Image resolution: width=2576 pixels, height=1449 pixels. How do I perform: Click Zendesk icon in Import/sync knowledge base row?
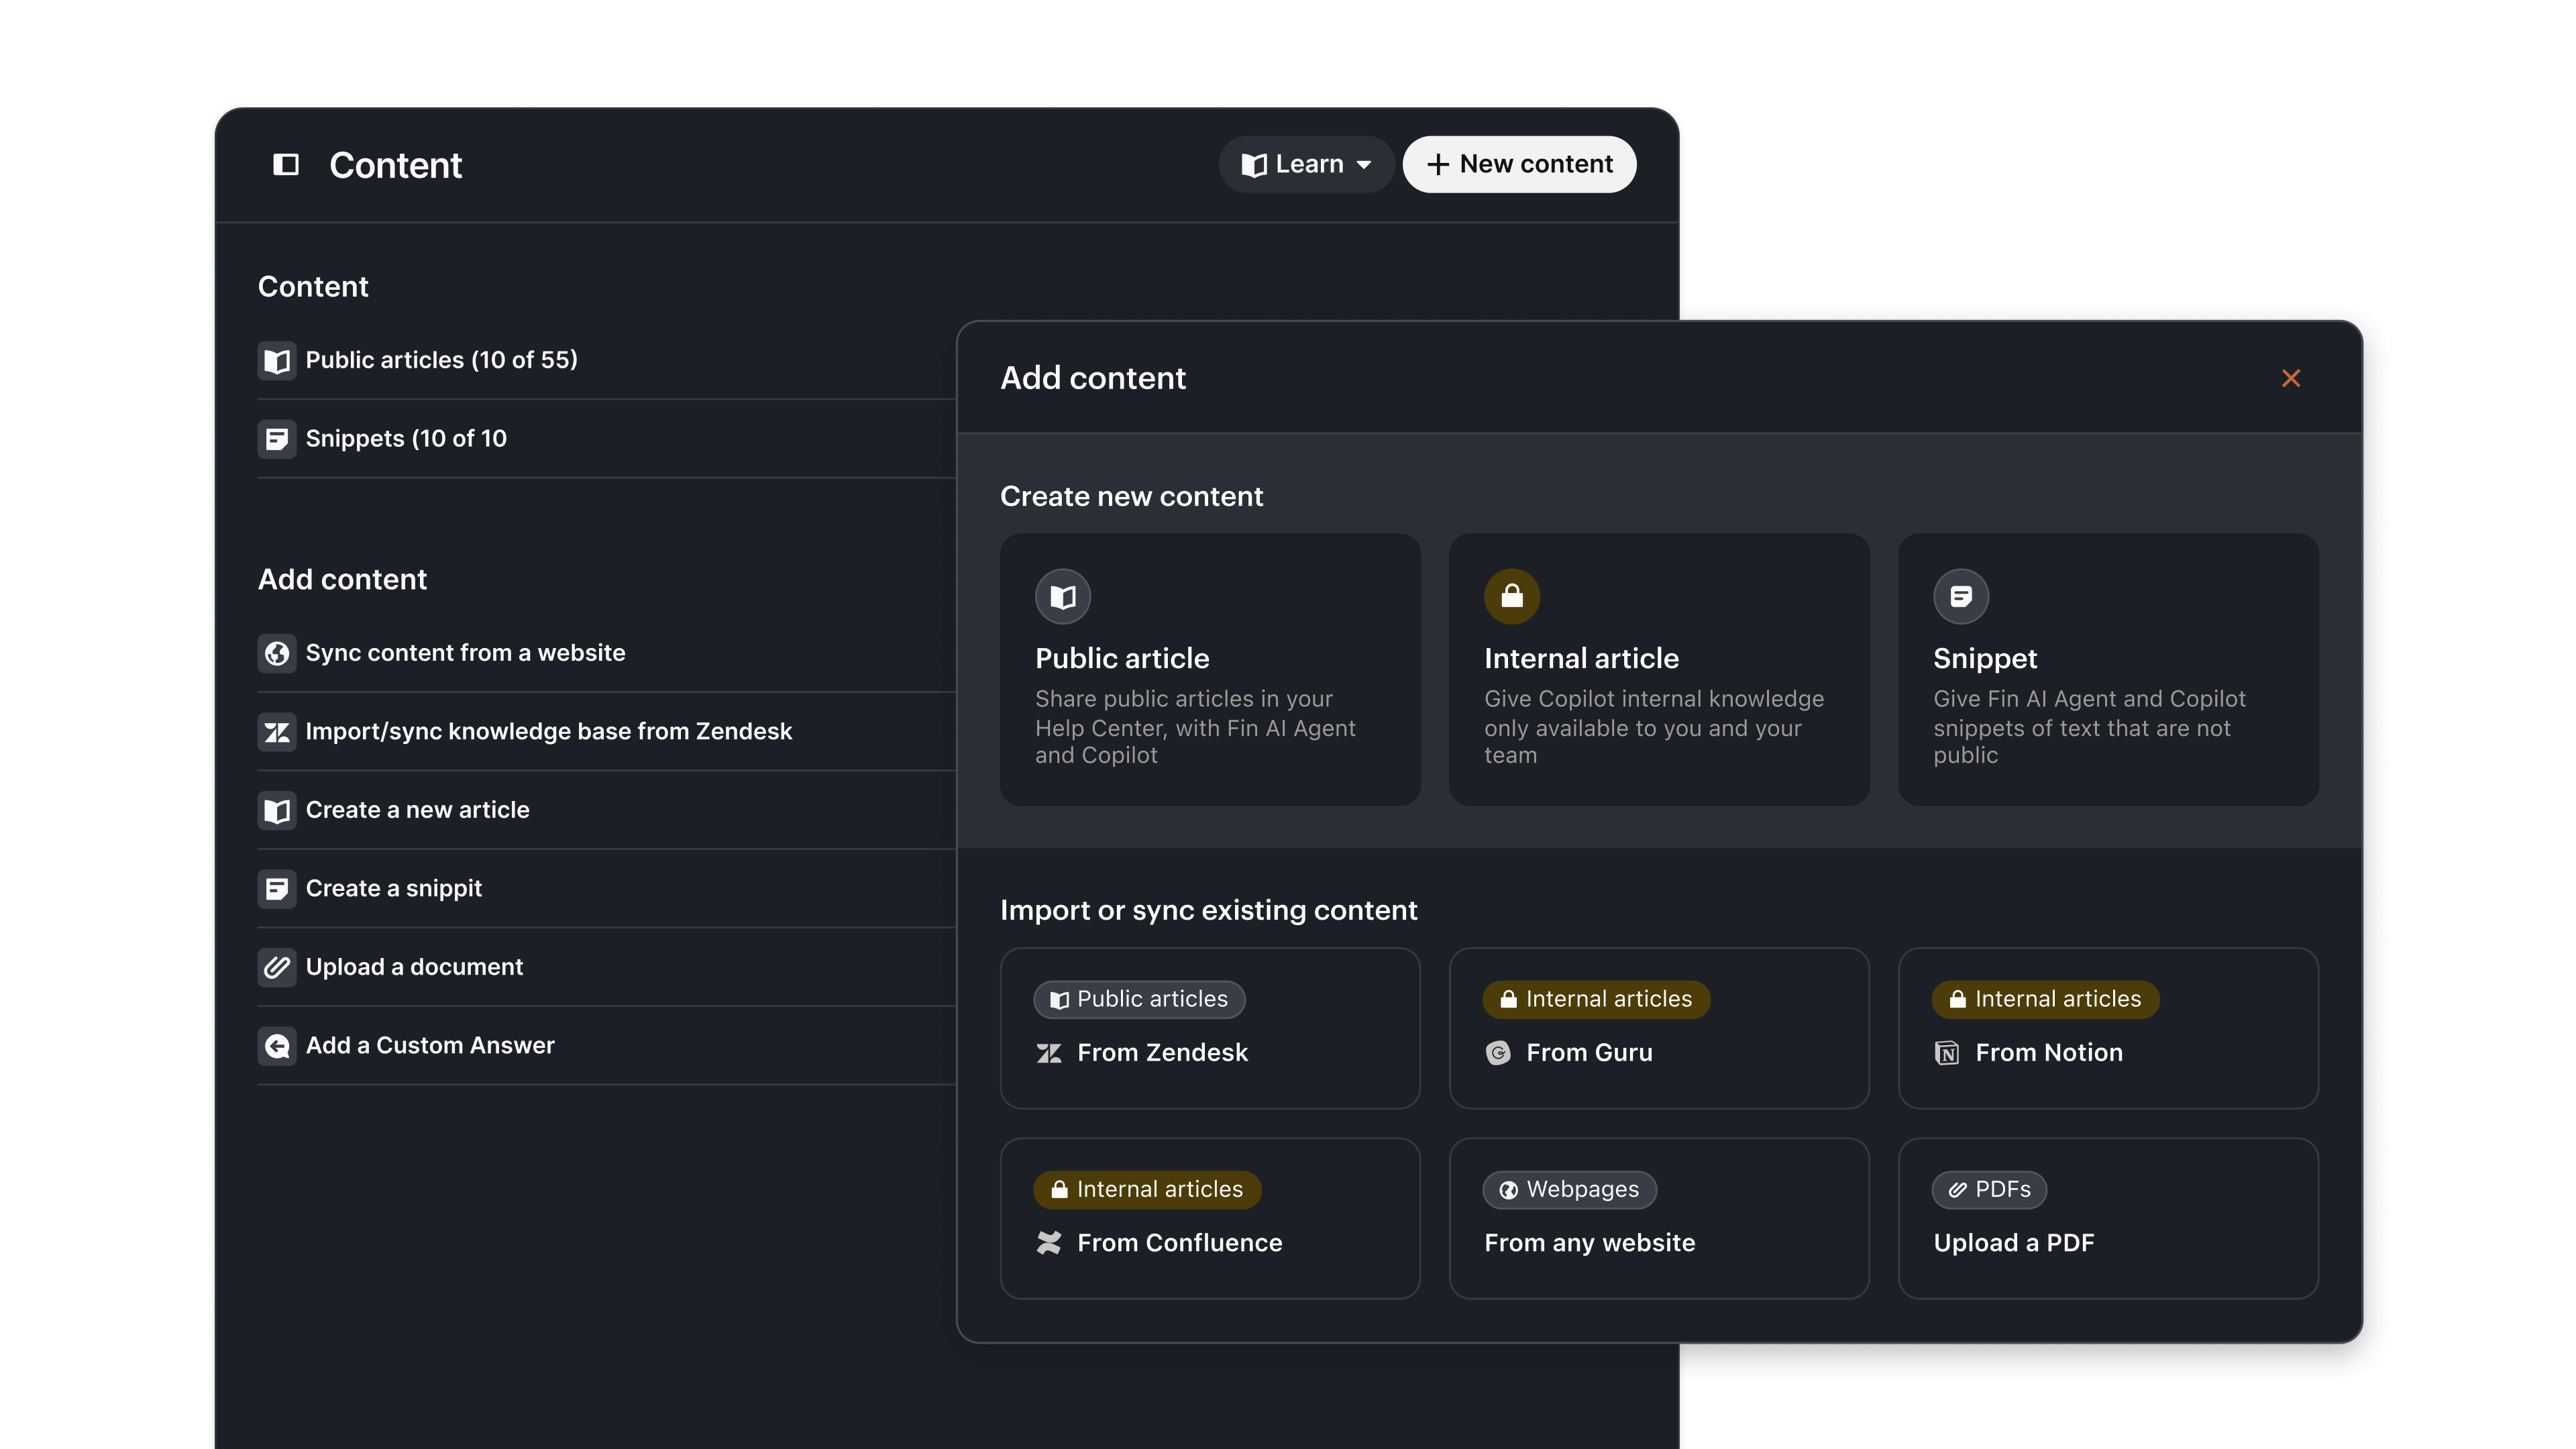[x=277, y=732]
